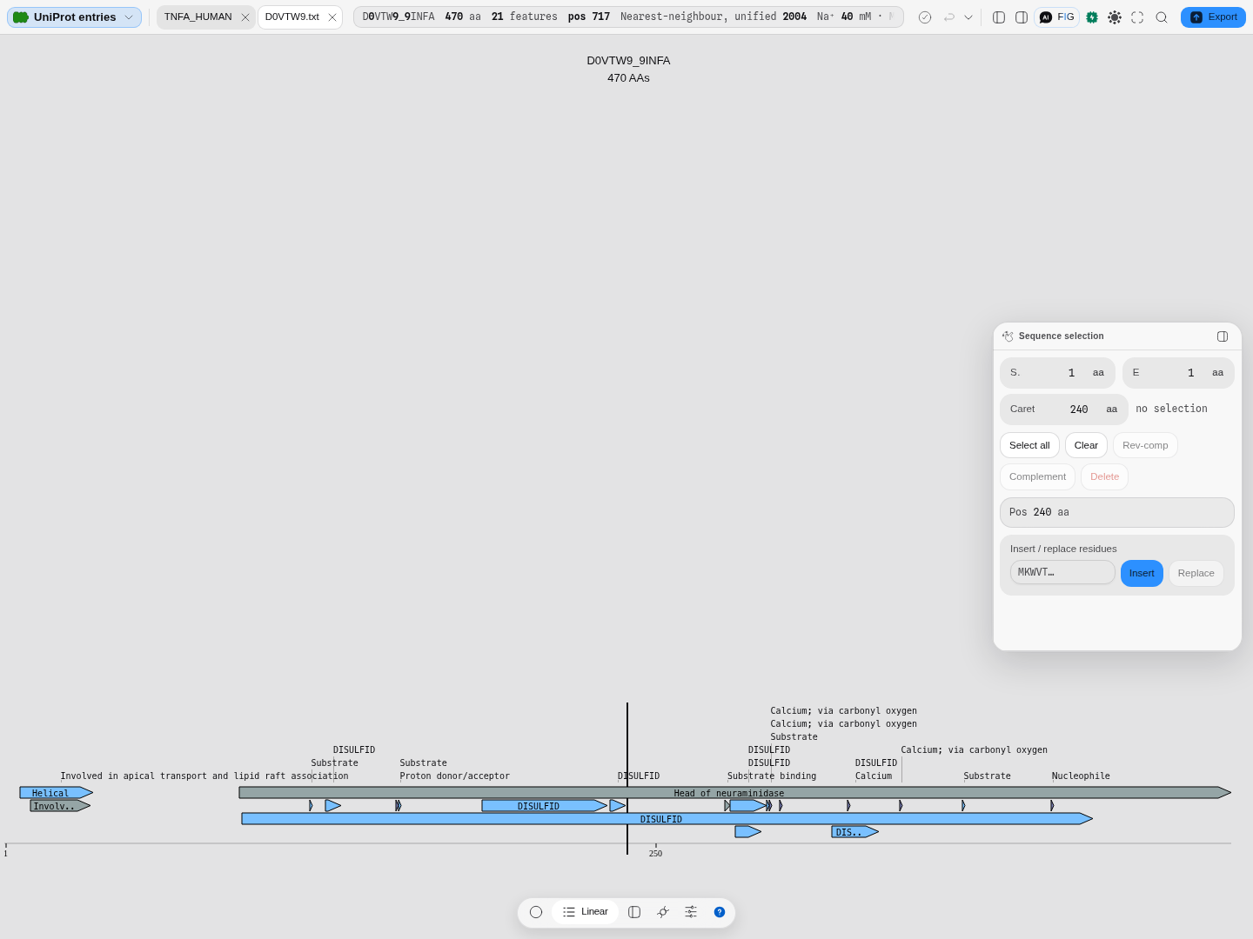Switch theme with the sun icon
Screen dimensions: 1253x939
pos(1115,17)
